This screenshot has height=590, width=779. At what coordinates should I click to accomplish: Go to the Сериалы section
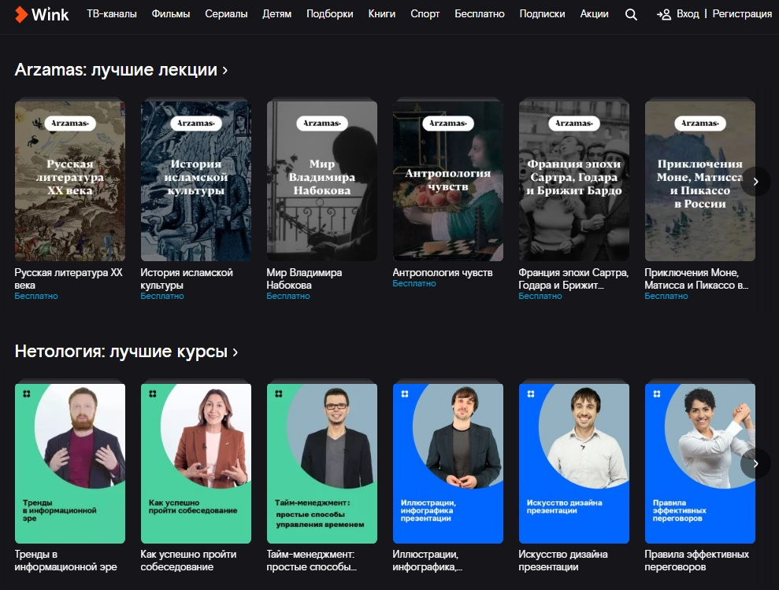click(226, 14)
